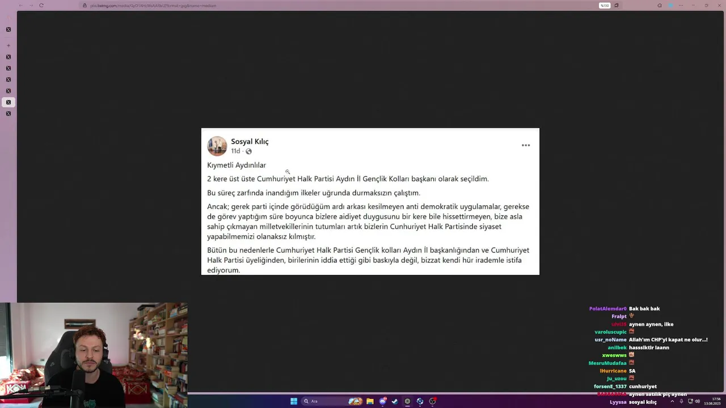Click the author name Sosyal Kılıç
Screen dimensions: 726x408
coord(250,142)
